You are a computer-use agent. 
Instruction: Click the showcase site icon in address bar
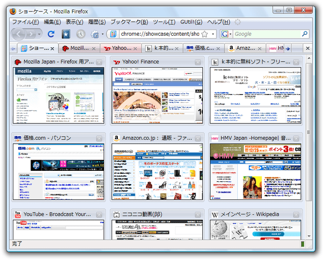[113, 34]
